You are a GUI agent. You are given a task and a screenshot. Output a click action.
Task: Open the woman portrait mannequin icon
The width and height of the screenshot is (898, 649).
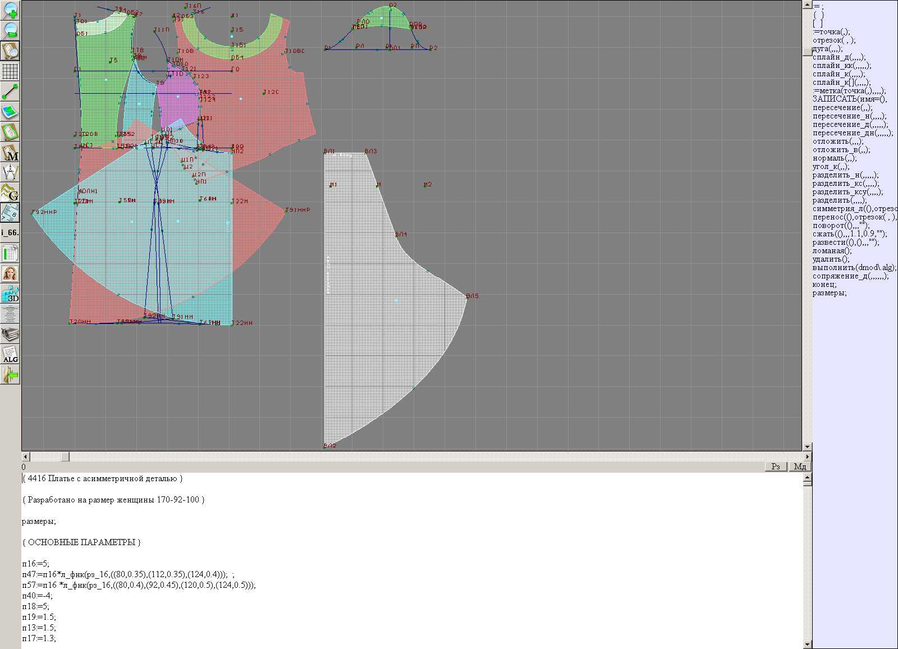(x=10, y=273)
